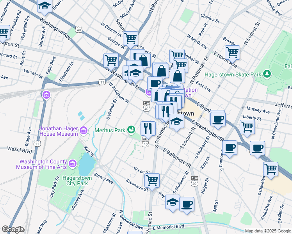Open the shopping cart marker beside S Cleveland label
This screenshot has height=234, width=292.
tap(271, 169)
